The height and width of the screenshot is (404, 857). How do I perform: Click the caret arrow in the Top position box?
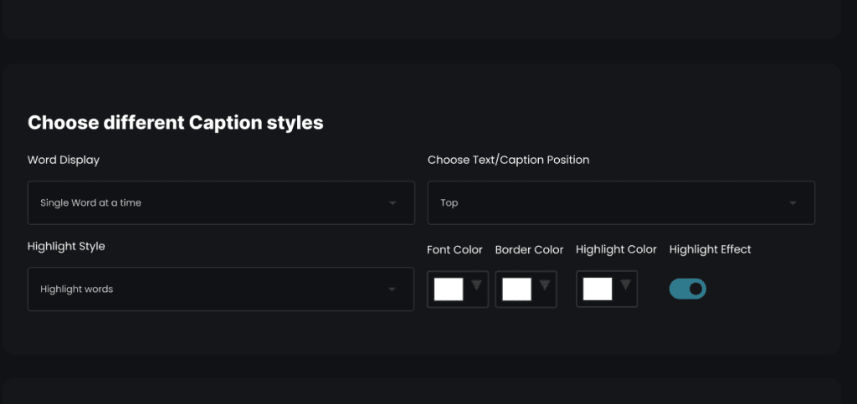[793, 203]
